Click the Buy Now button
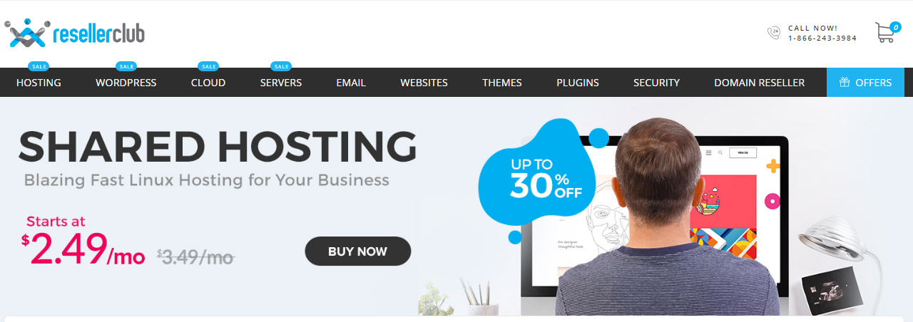 [x=357, y=251]
